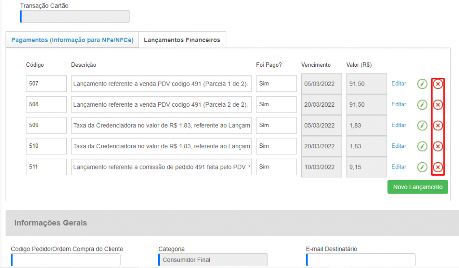This screenshot has width=459, height=268.
Task: Open Editar link for entry 507
Action: pyautogui.click(x=398, y=83)
